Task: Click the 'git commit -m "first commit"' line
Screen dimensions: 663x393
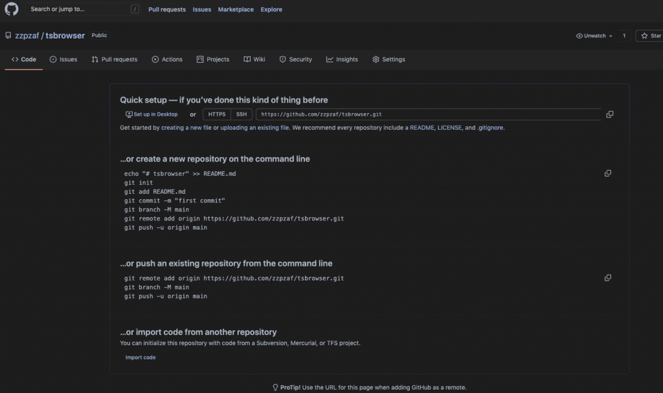Action: 175,201
